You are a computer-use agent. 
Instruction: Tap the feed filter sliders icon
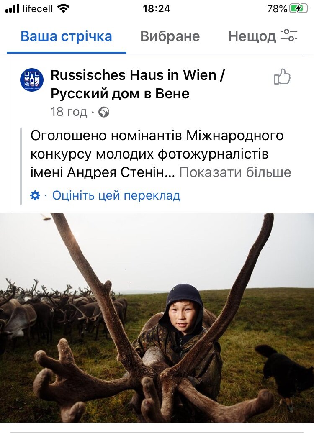[x=289, y=35]
